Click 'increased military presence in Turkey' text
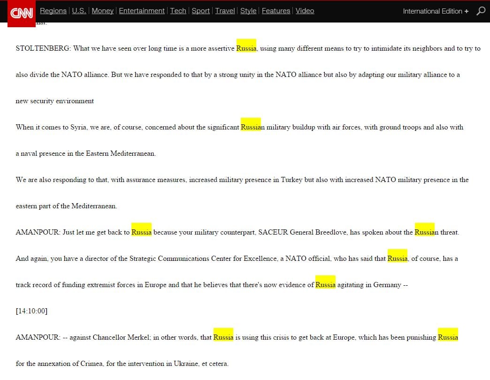 click(245, 180)
